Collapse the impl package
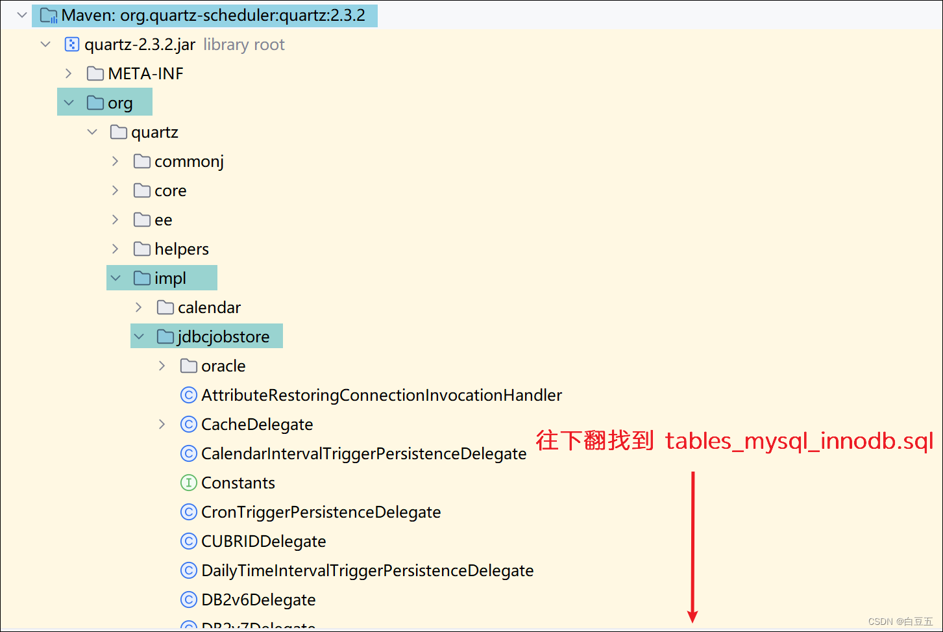 click(116, 278)
